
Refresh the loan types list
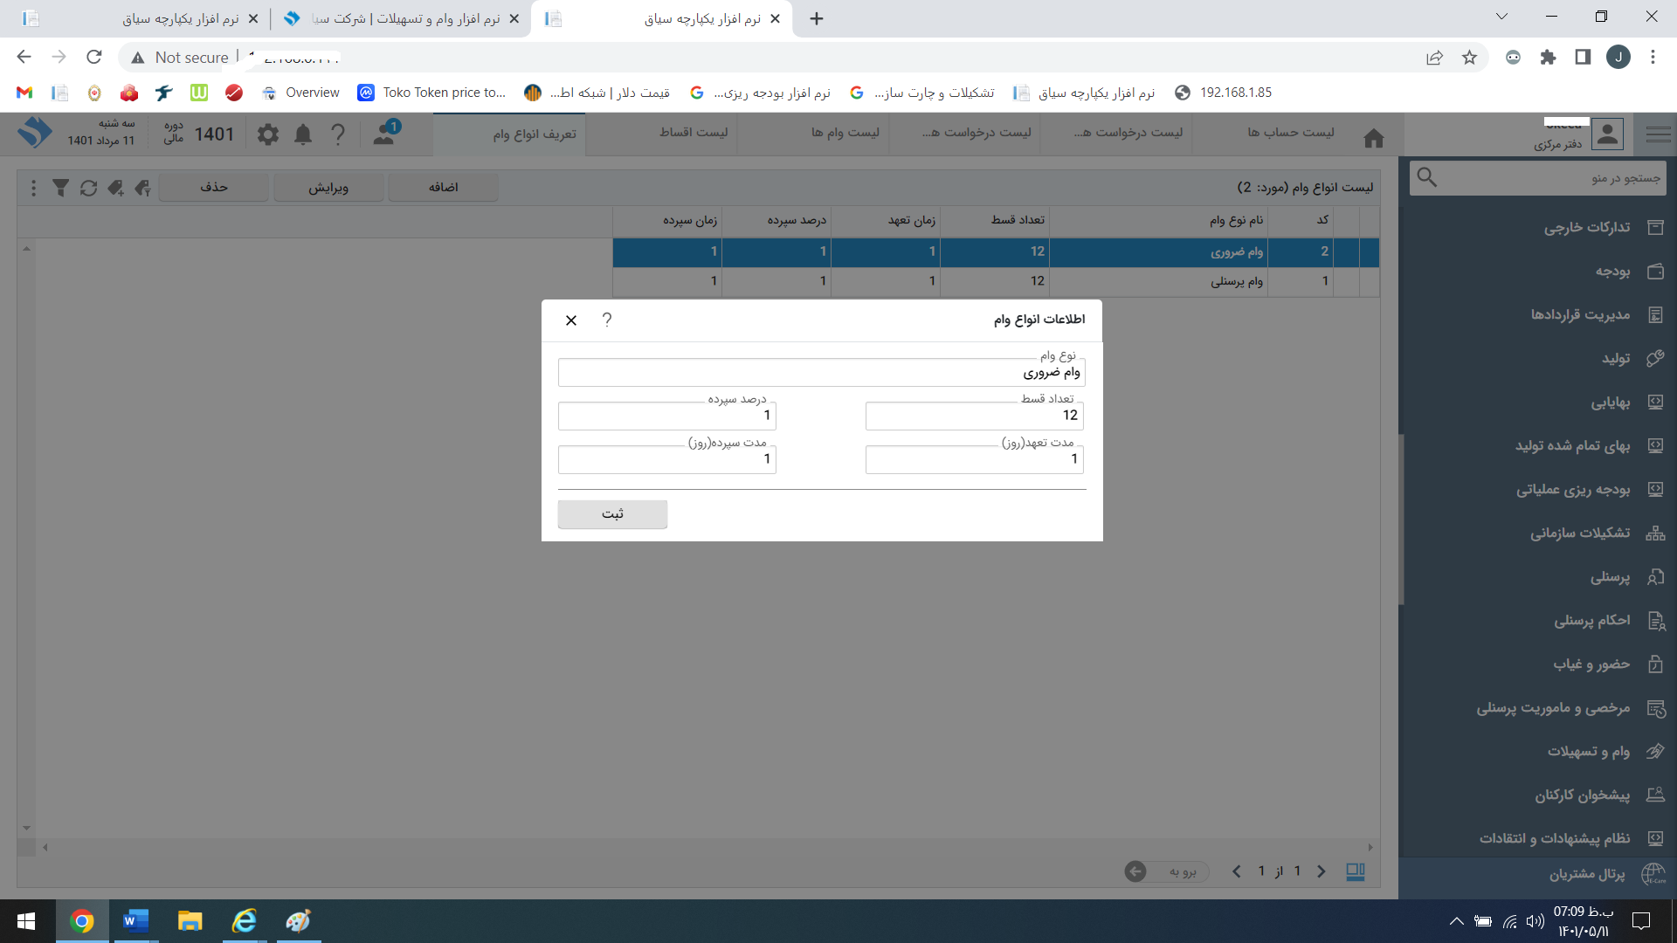point(88,188)
